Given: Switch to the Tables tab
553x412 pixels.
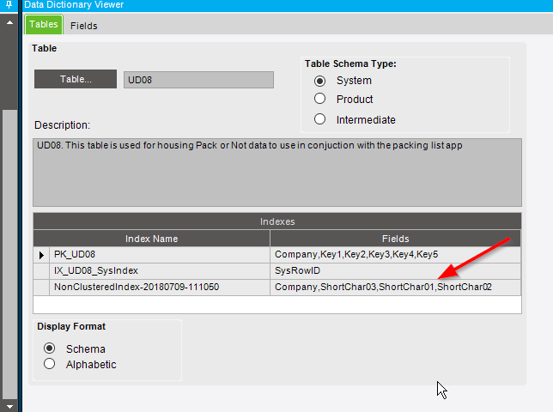Looking at the screenshot, I should (44, 24).
